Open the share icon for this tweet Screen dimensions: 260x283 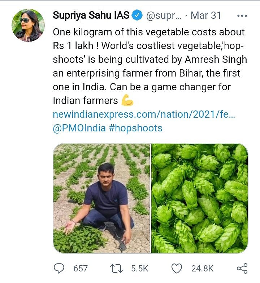(242, 268)
